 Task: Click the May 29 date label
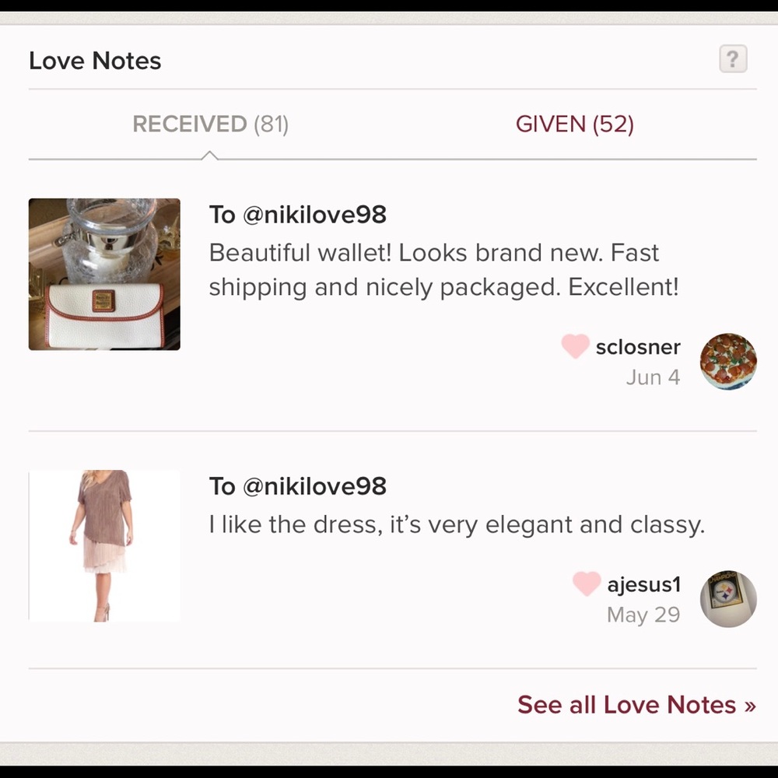[643, 615]
